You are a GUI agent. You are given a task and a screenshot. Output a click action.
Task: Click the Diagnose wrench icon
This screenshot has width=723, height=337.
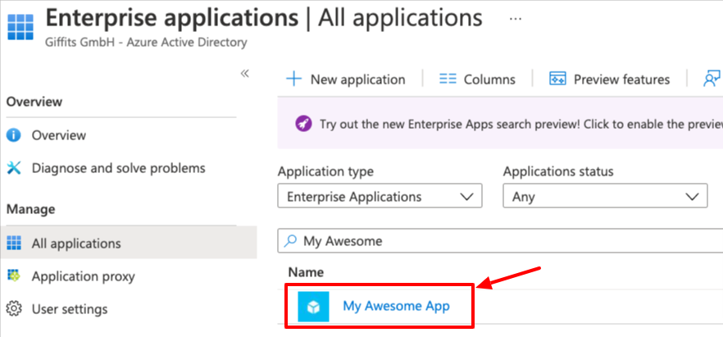(14, 168)
